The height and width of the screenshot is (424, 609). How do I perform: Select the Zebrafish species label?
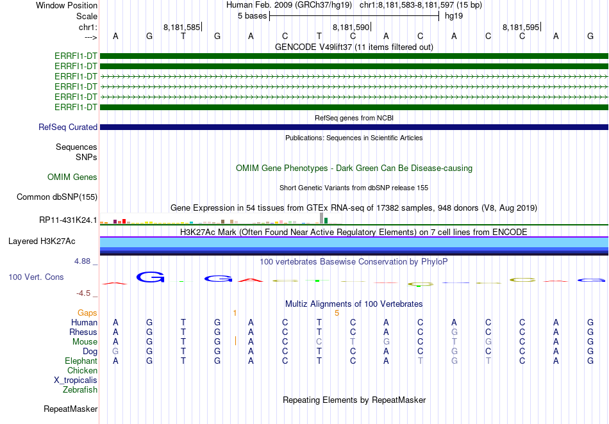[x=80, y=389]
